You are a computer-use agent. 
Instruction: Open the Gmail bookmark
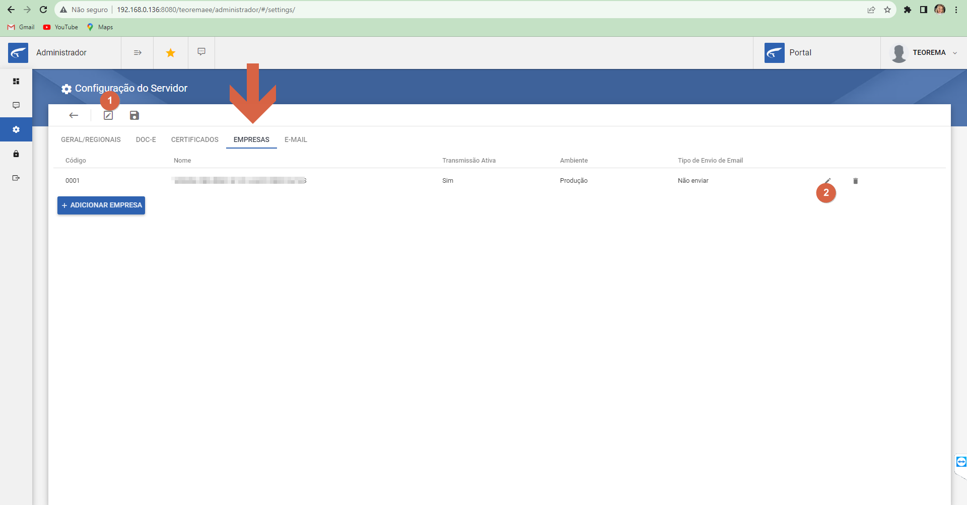[x=21, y=27]
